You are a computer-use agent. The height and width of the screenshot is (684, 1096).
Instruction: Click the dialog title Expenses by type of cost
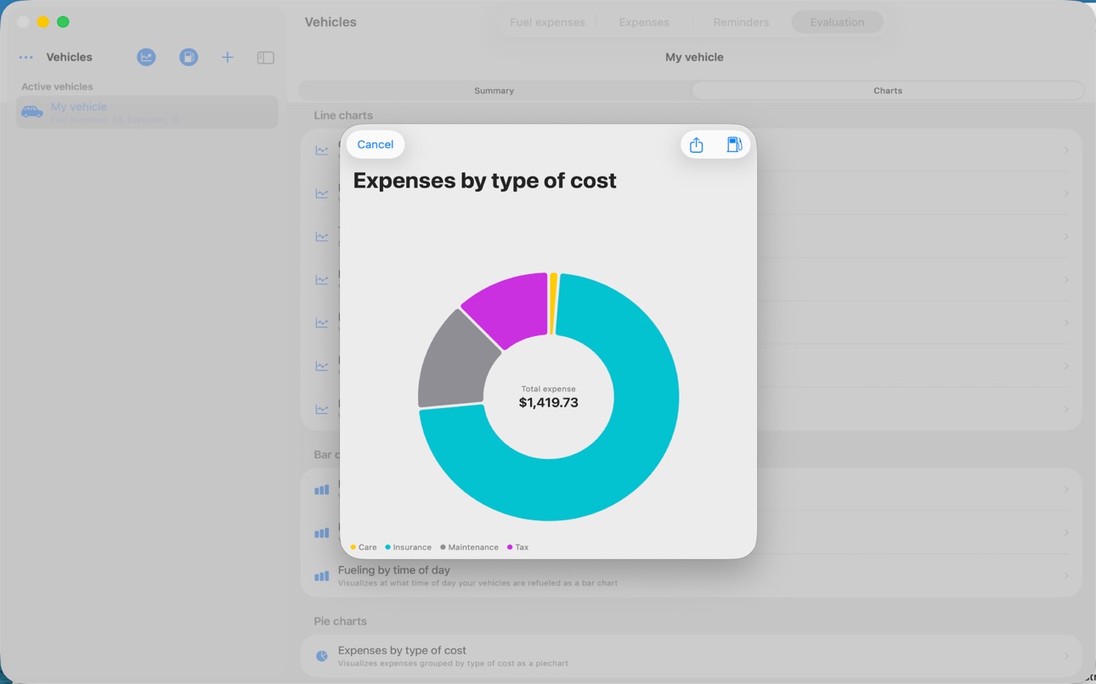(x=484, y=181)
